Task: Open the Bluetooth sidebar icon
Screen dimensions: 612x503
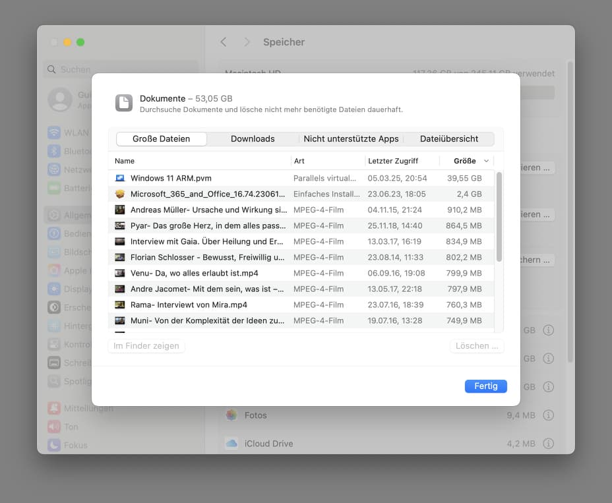Action: (54, 151)
